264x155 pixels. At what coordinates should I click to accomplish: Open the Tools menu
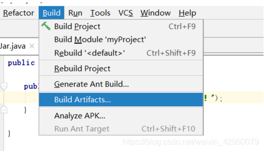pyautogui.click(x=100, y=13)
